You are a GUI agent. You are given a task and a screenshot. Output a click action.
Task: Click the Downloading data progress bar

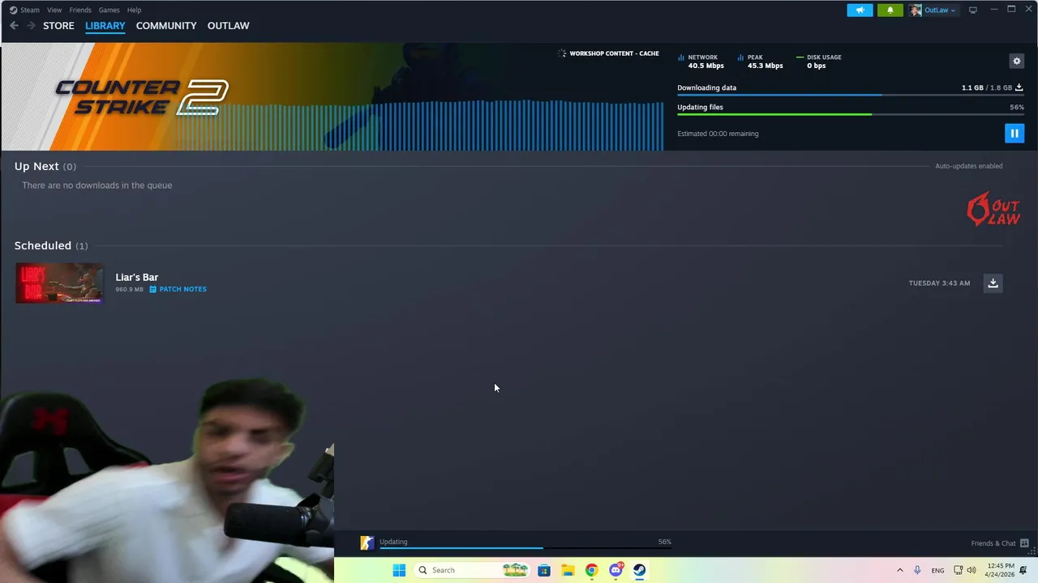click(x=850, y=96)
